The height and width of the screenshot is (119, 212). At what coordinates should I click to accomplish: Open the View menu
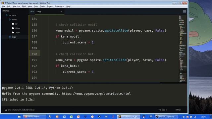coord(30,6)
